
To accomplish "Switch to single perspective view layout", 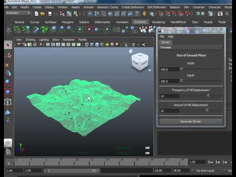I will tap(8, 143).
